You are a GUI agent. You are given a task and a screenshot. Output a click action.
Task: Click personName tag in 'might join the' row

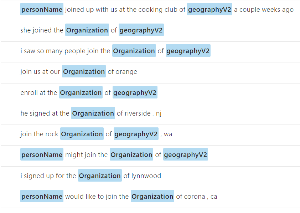pyautogui.click(x=42, y=154)
